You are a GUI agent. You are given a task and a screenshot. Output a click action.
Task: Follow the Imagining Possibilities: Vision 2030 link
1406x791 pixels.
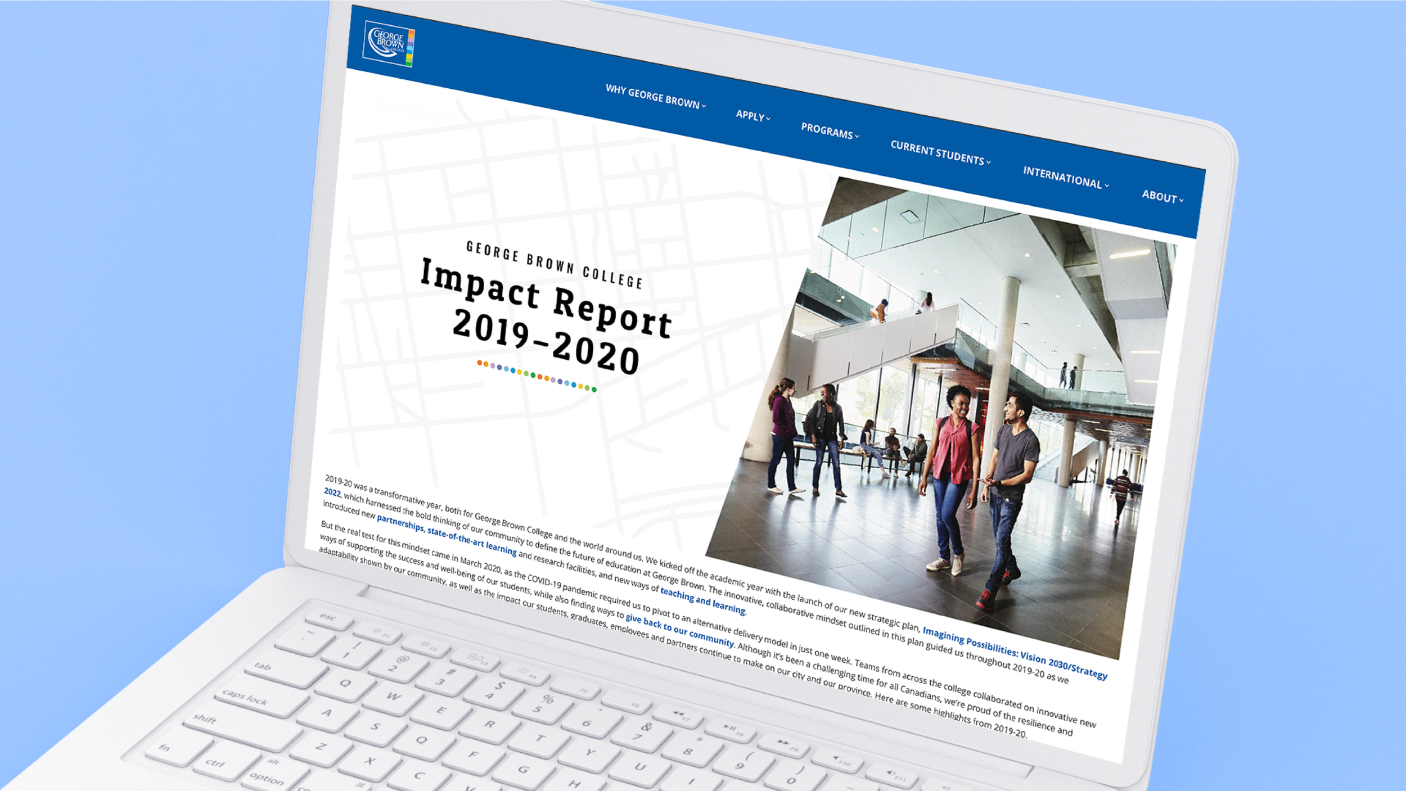point(1015,653)
